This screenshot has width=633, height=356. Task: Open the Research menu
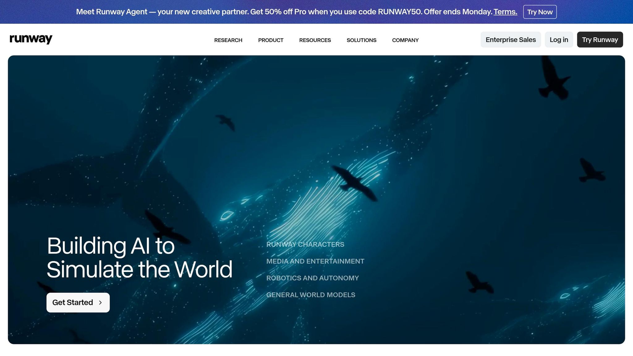[228, 40]
